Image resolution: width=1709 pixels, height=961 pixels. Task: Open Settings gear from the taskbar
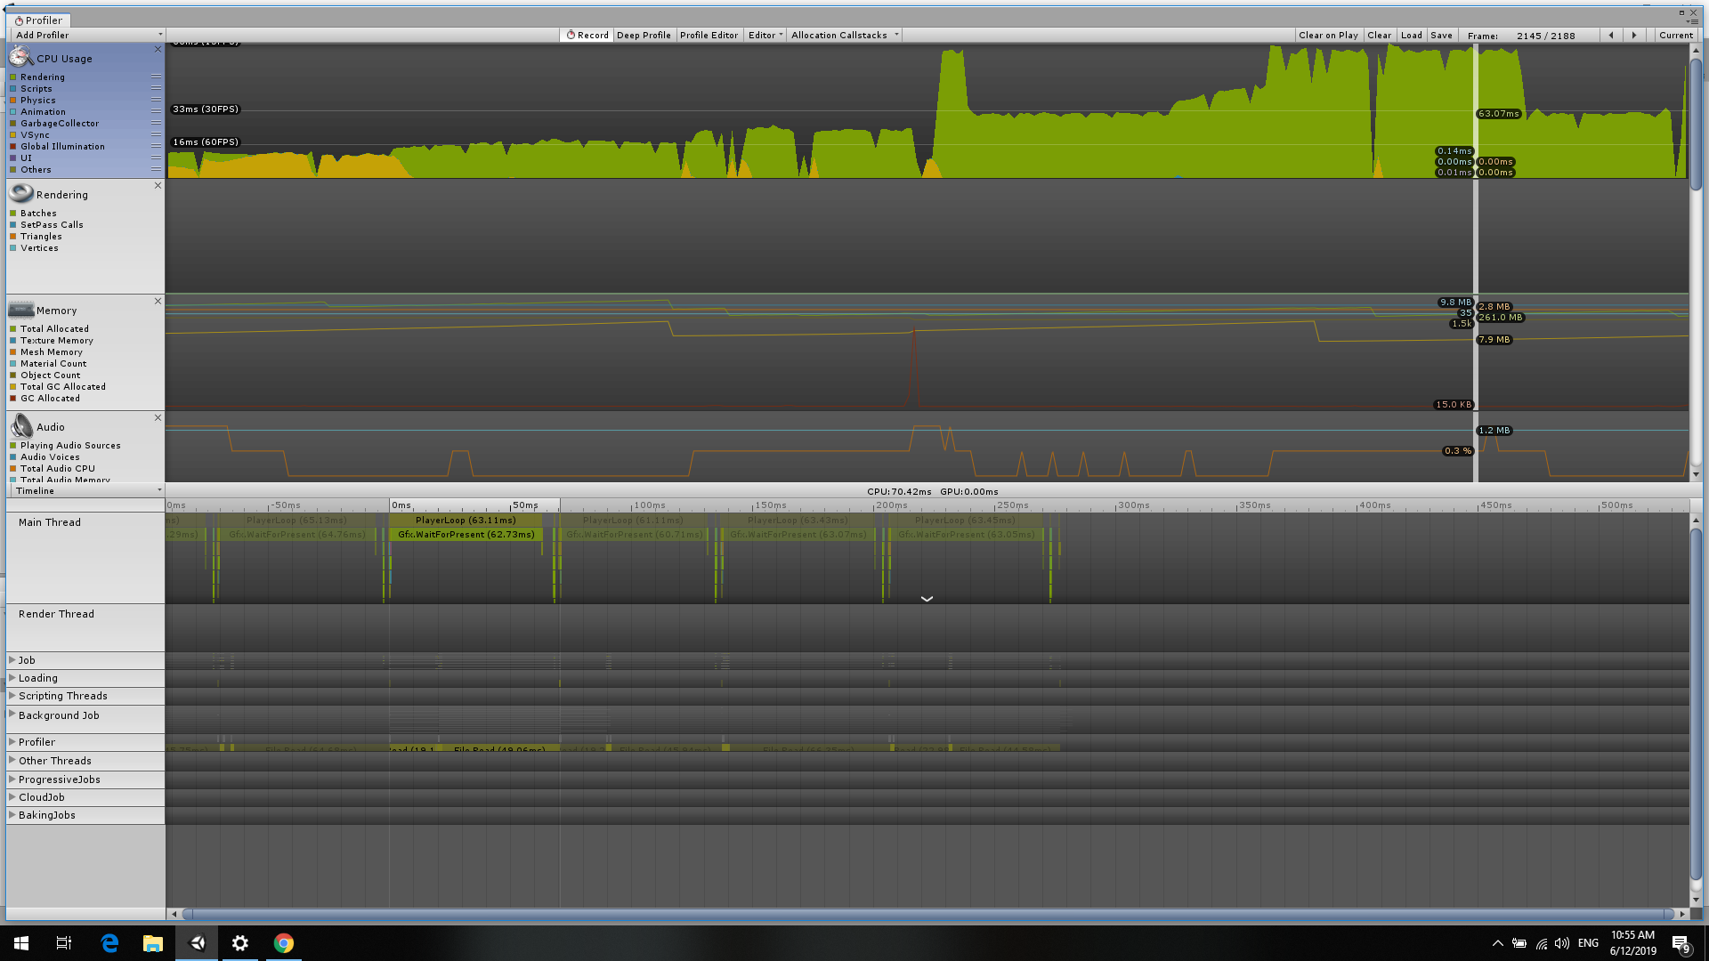(x=240, y=943)
